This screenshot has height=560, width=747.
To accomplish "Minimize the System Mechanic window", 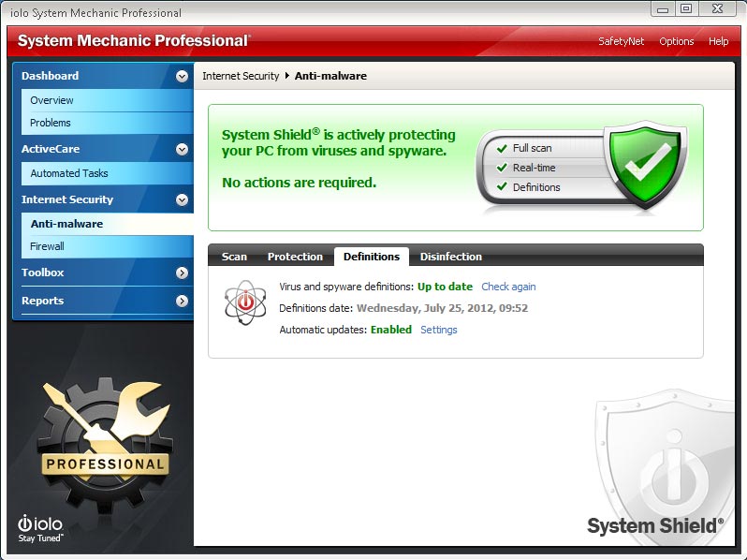I will pyautogui.click(x=662, y=9).
